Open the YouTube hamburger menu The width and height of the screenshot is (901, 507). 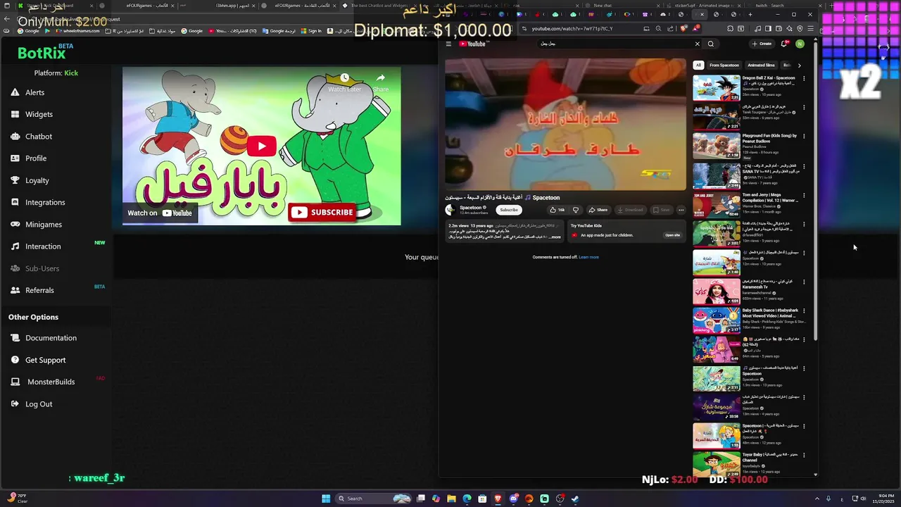pos(448,44)
